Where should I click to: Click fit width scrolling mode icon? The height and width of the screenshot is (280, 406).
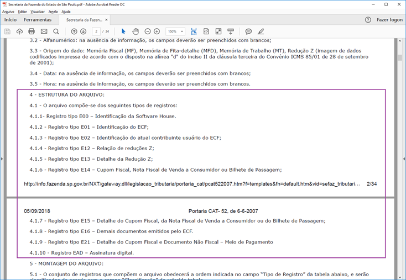[194, 31]
